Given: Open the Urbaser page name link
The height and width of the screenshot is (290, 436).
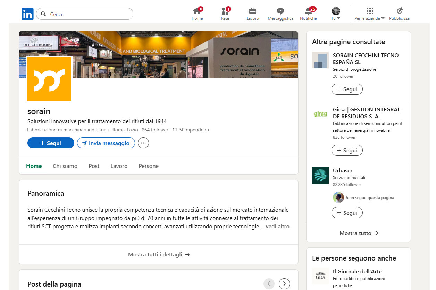Looking at the screenshot, I should pyautogui.click(x=343, y=170).
